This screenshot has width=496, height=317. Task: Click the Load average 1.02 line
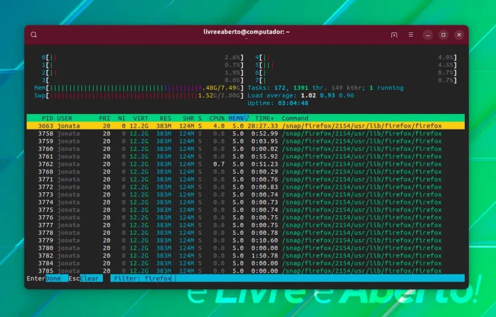click(301, 95)
